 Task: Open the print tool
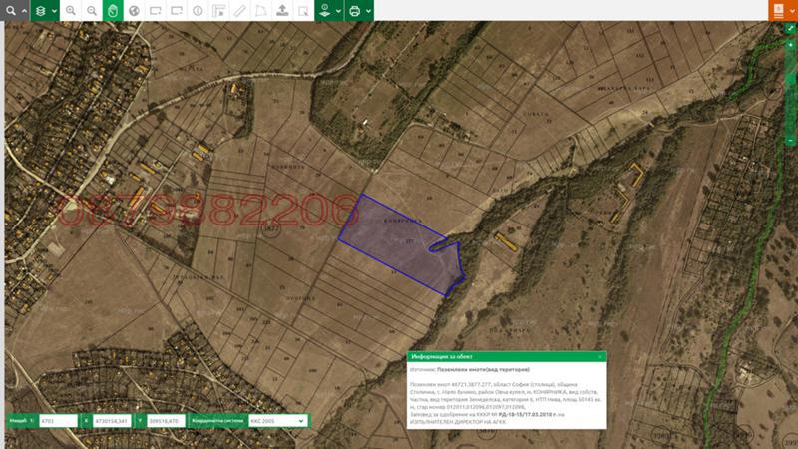click(x=354, y=10)
